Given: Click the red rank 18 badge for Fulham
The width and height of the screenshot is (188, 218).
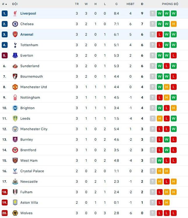Looking at the screenshot, I should [5, 192].
